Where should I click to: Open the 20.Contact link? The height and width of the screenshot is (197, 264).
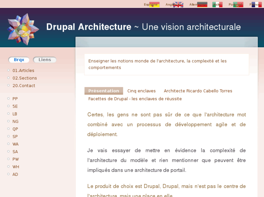pos(24,86)
